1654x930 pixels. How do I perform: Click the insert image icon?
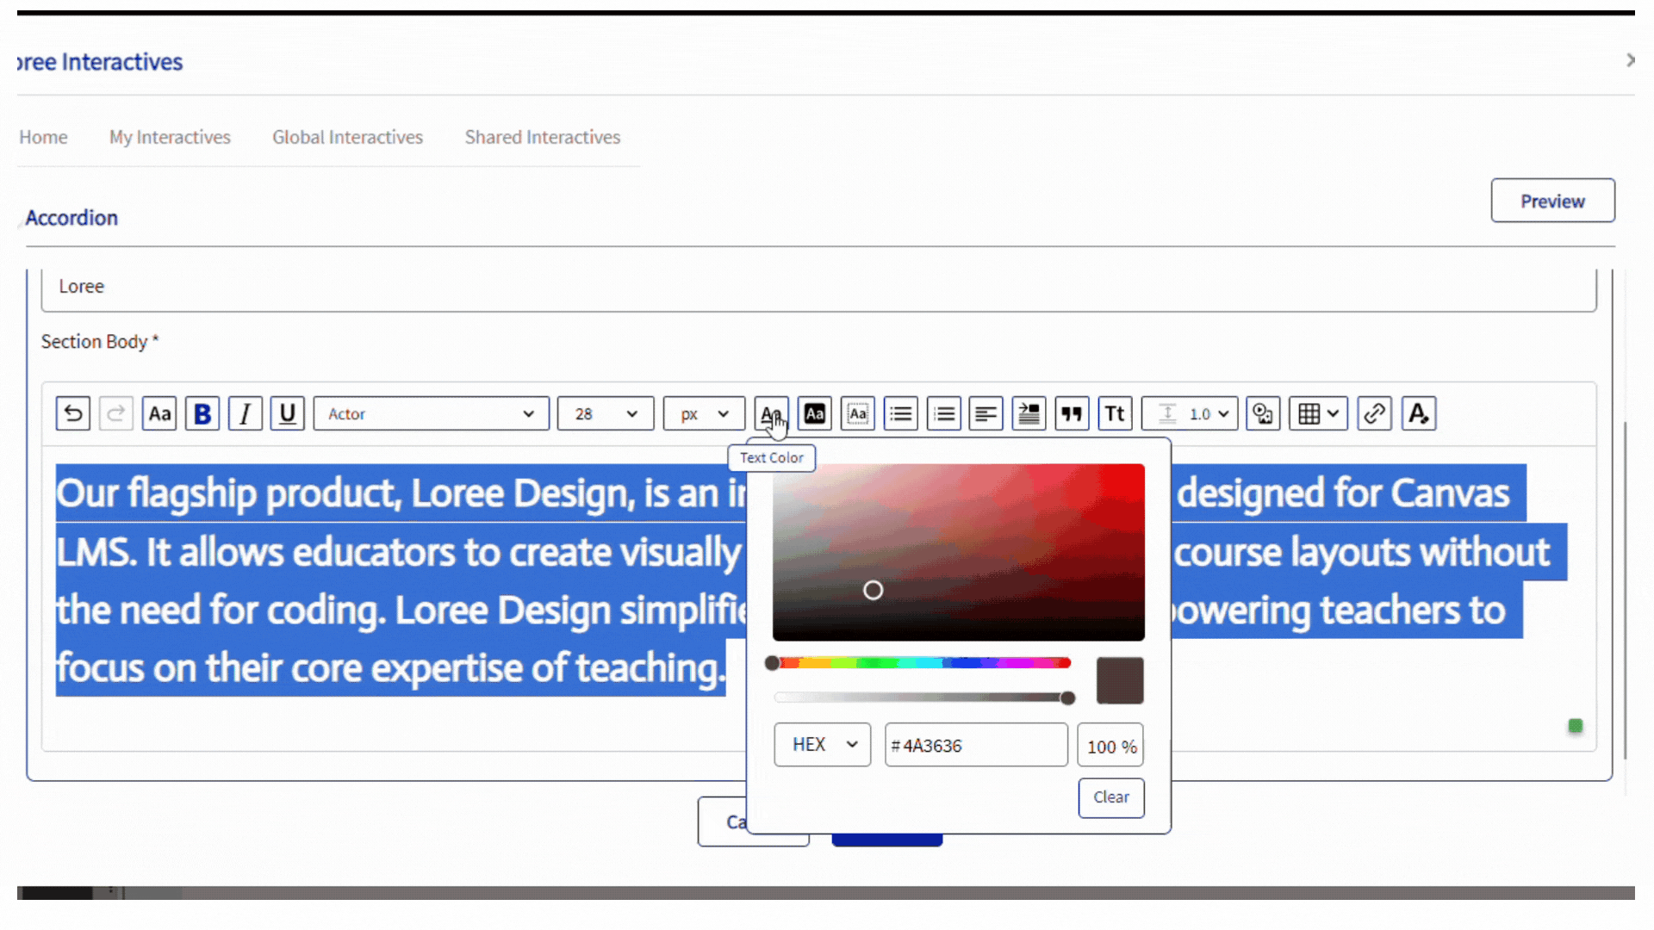(x=1263, y=414)
